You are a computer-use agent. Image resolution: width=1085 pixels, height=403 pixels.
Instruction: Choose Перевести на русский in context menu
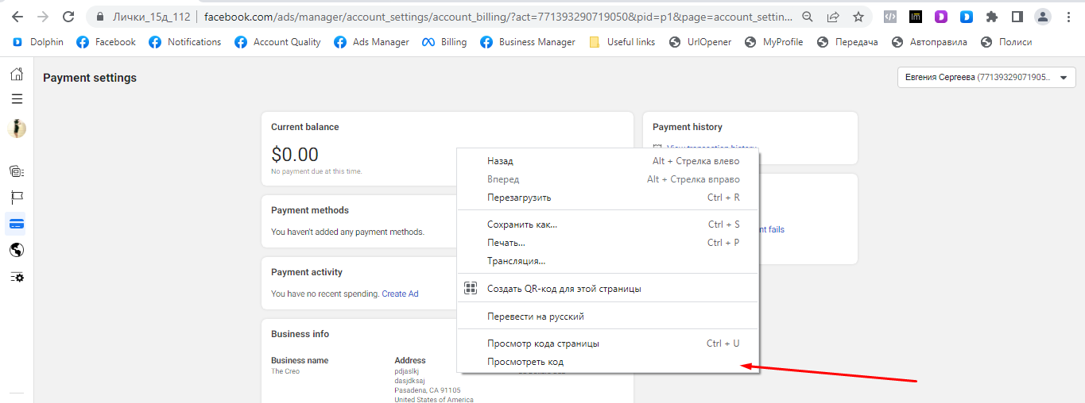pos(608,317)
